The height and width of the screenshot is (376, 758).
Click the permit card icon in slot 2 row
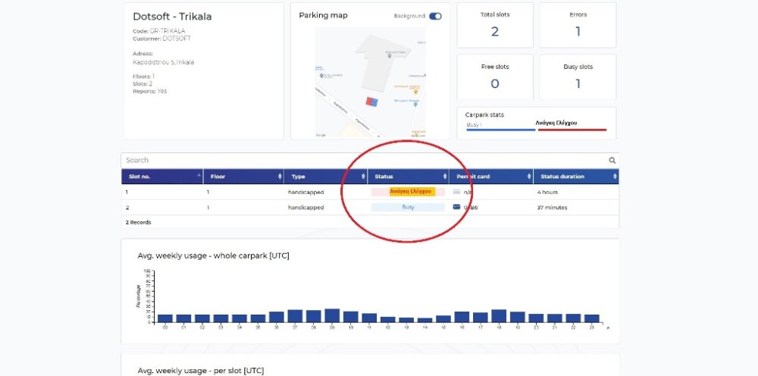click(456, 207)
